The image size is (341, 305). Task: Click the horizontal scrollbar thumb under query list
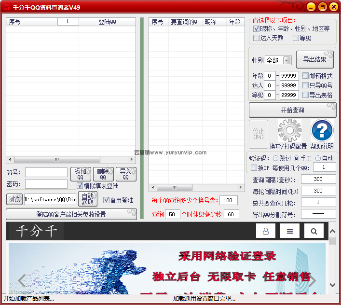pyautogui.click(x=175, y=187)
